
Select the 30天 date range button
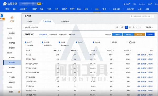point(122,27)
